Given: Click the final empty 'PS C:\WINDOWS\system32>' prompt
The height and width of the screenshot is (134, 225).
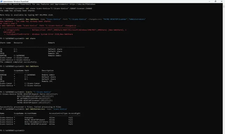Looking at the screenshot, I should (x=12, y=131).
